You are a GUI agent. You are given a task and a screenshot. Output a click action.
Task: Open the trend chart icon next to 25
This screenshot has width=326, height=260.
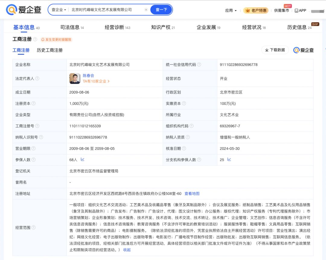tap(229, 159)
